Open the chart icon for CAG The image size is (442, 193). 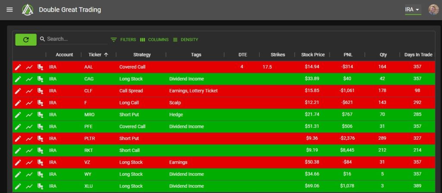tap(29, 79)
